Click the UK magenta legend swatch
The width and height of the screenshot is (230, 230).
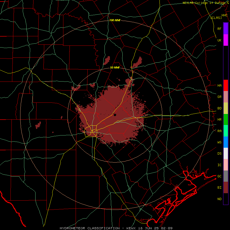click(226, 40)
